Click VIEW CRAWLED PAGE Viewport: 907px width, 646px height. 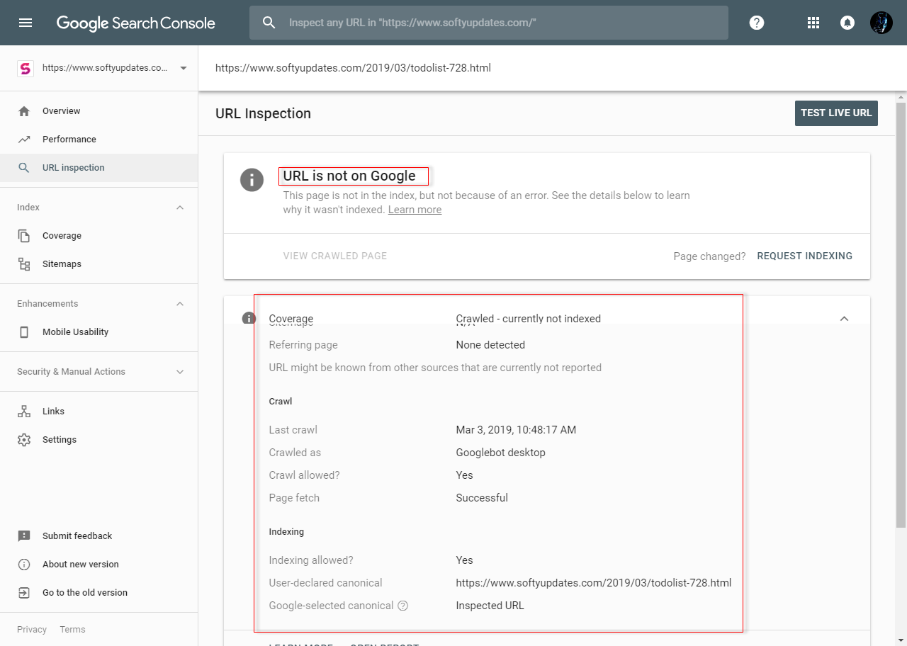pyautogui.click(x=335, y=256)
